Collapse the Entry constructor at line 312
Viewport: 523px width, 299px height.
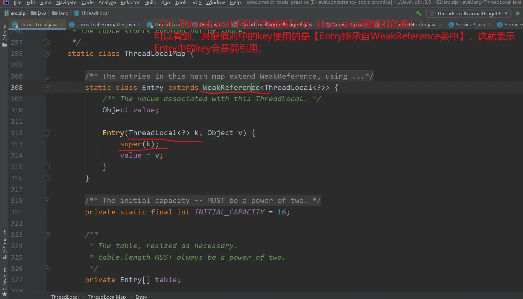pos(47,133)
